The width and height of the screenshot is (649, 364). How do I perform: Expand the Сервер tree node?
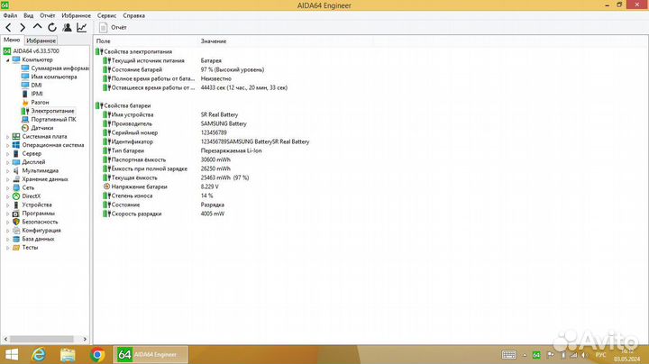pyautogui.click(x=7, y=153)
